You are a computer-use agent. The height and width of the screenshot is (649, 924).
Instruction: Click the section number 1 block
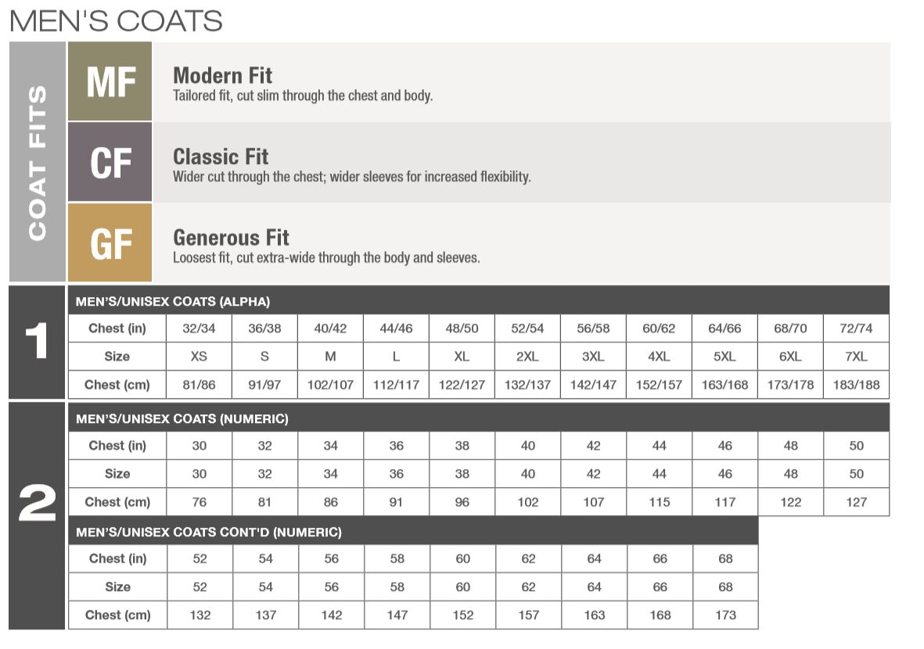[37, 342]
